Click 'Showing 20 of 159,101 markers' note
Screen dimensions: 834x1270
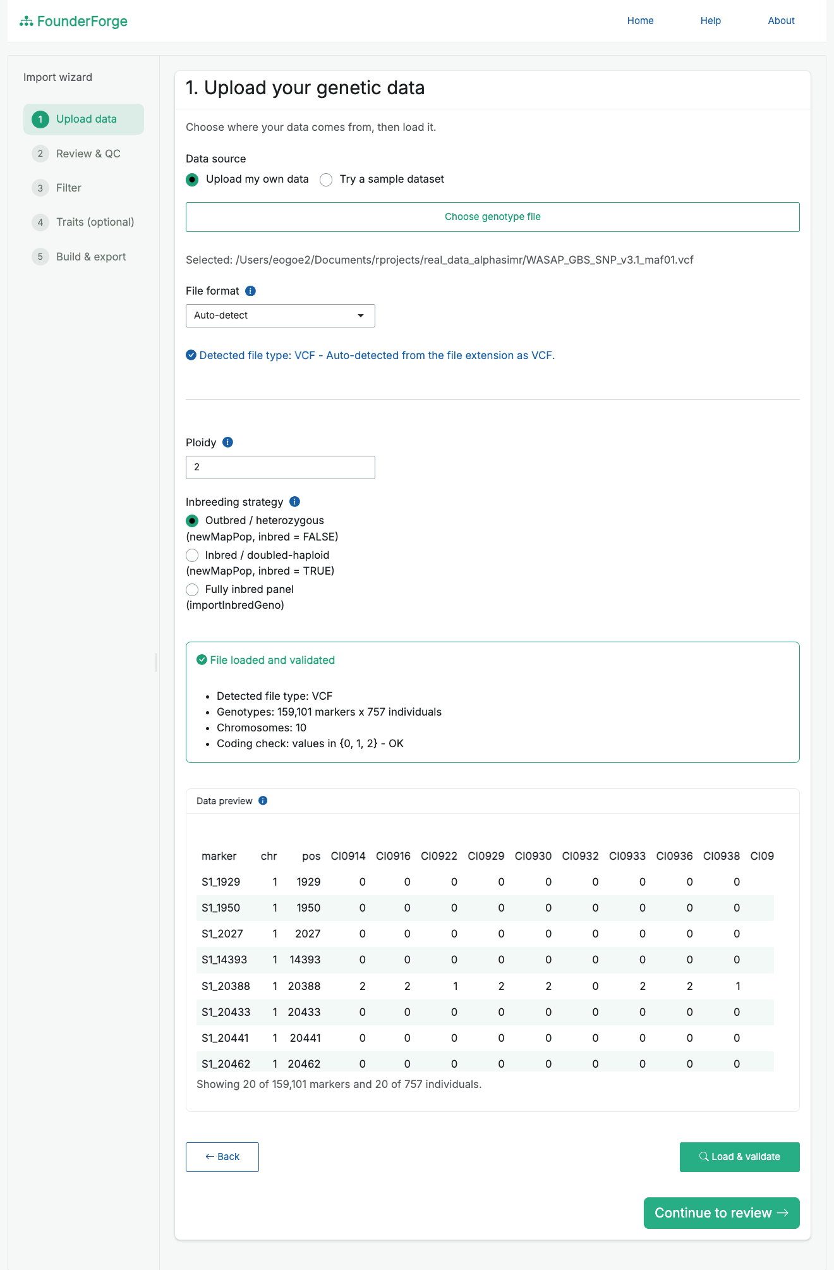pyautogui.click(x=339, y=1084)
